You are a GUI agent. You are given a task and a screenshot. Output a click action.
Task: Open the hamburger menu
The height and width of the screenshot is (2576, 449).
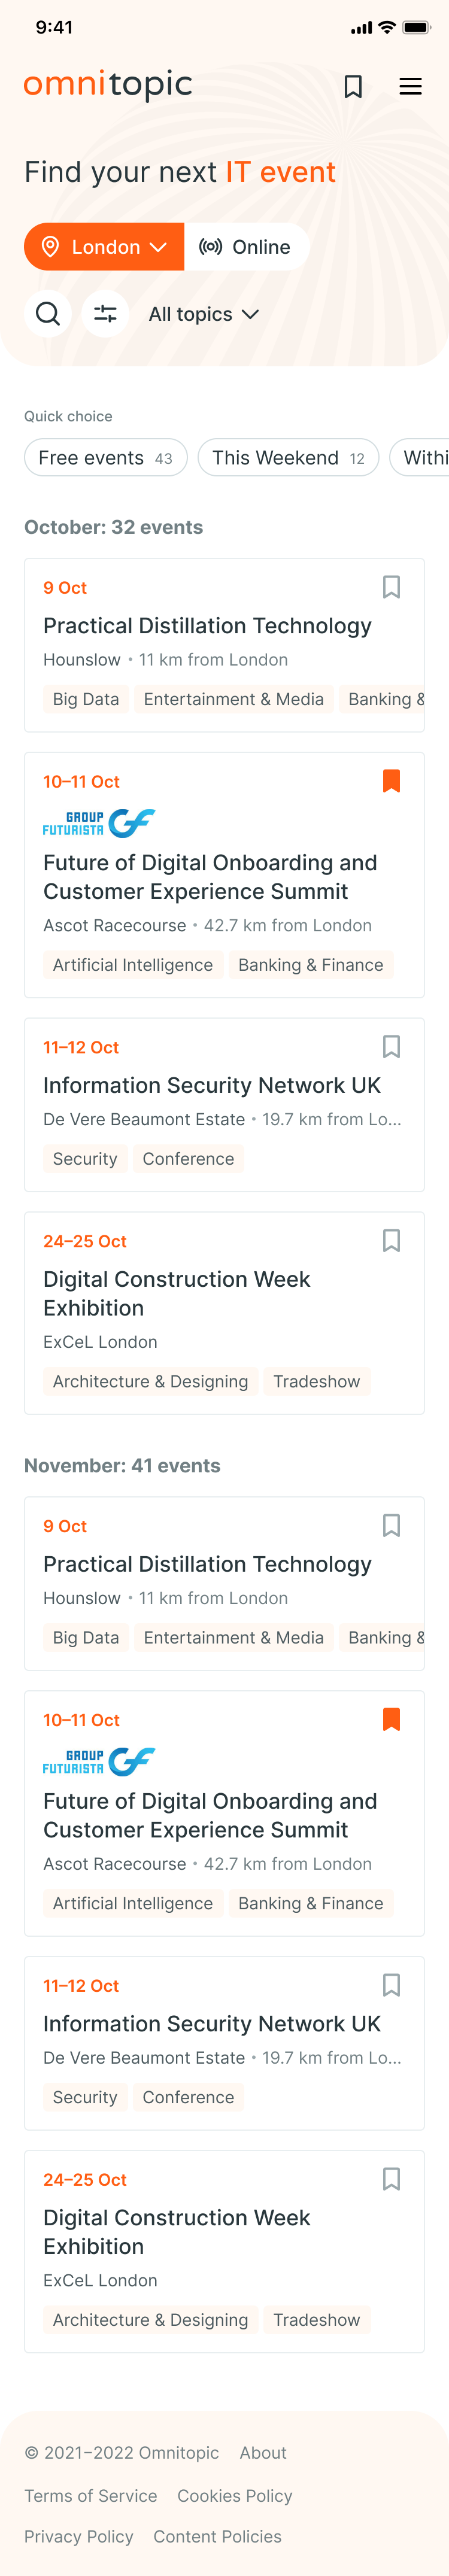pos(410,87)
